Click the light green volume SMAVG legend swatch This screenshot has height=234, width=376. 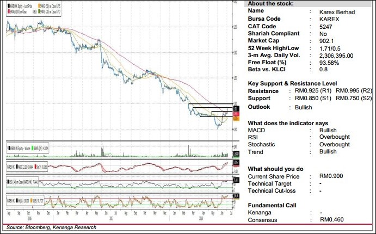(x=32, y=148)
